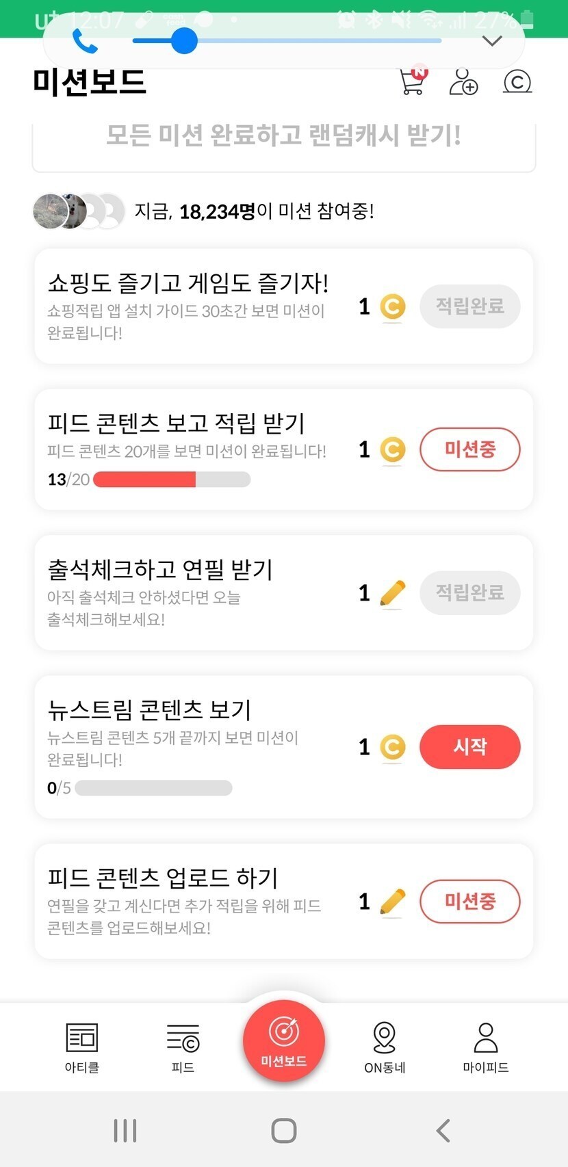Tap 미션중 on 피드 콘텐츠 업로드 하기
The height and width of the screenshot is (1167, 568).
tap(469, 901)
